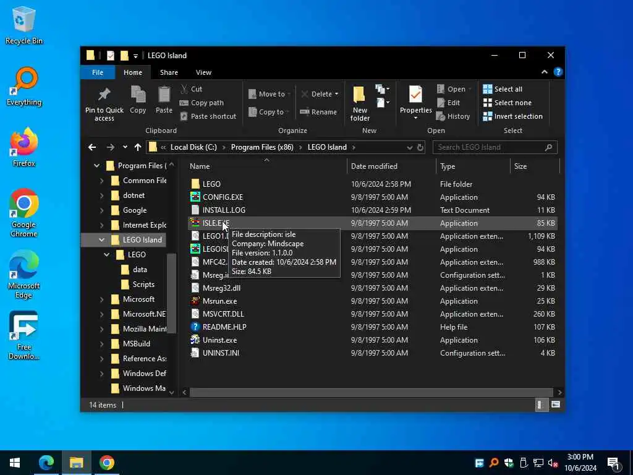Click the Edit ribbon button

(x=448, y=103)
